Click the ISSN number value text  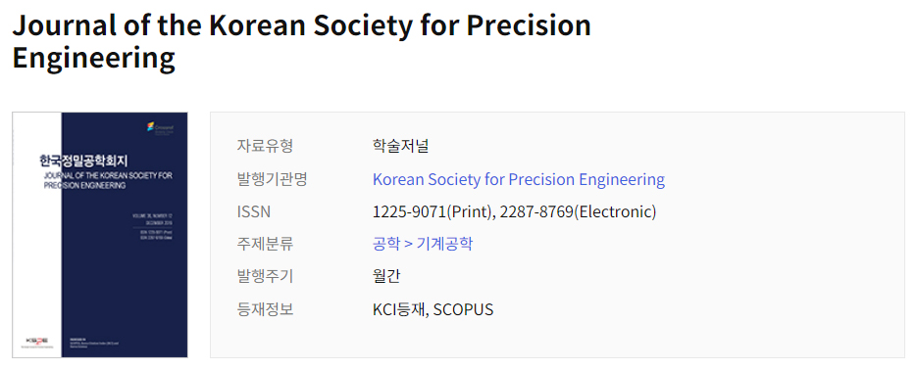(514, 211)
